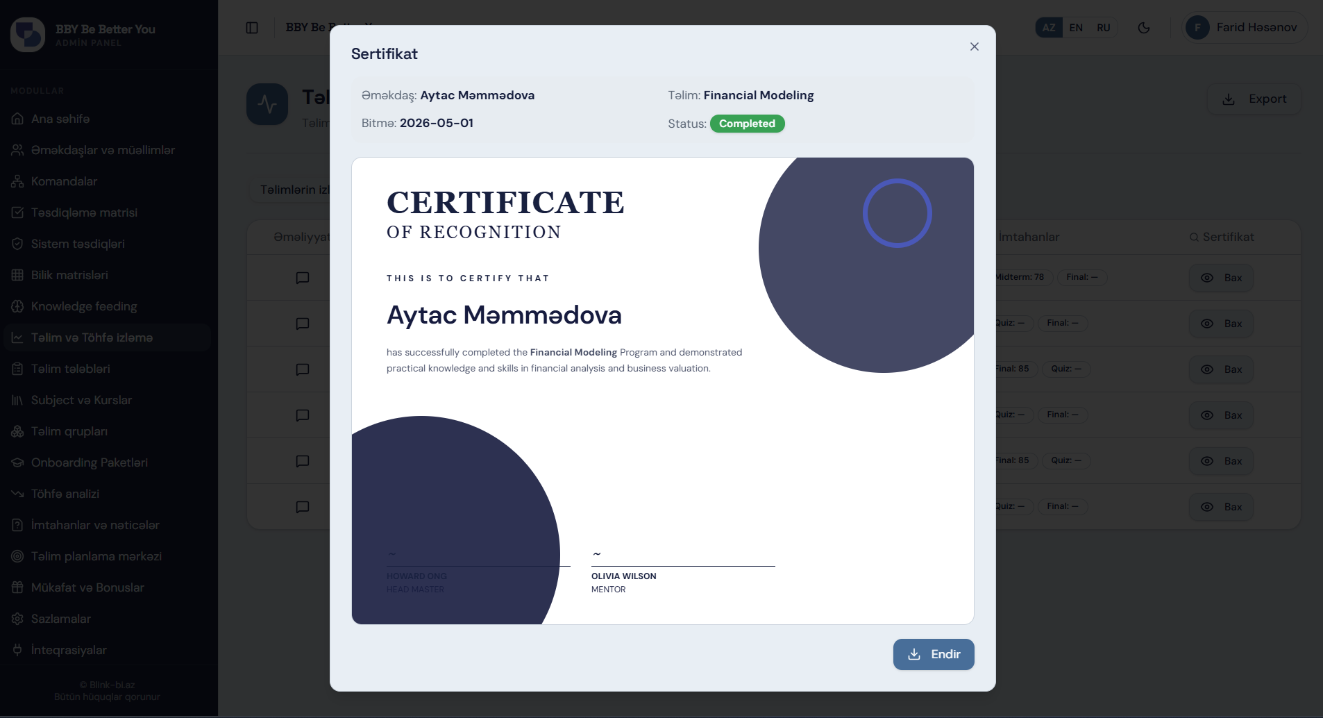Click the İmtahanlar və nəticələr icon
The width and height of the screenshot is (1323, 718).
(x=17, y=525)
